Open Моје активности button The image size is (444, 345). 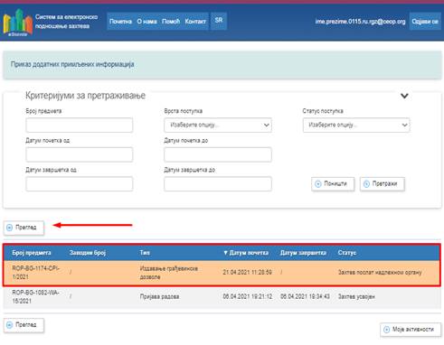pos(411,330)
